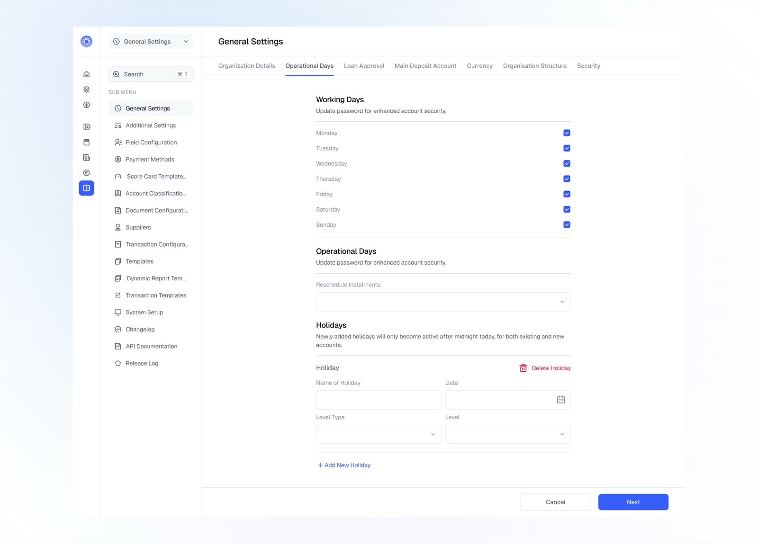Click the System Setup monitor icon

pos(118,312)
